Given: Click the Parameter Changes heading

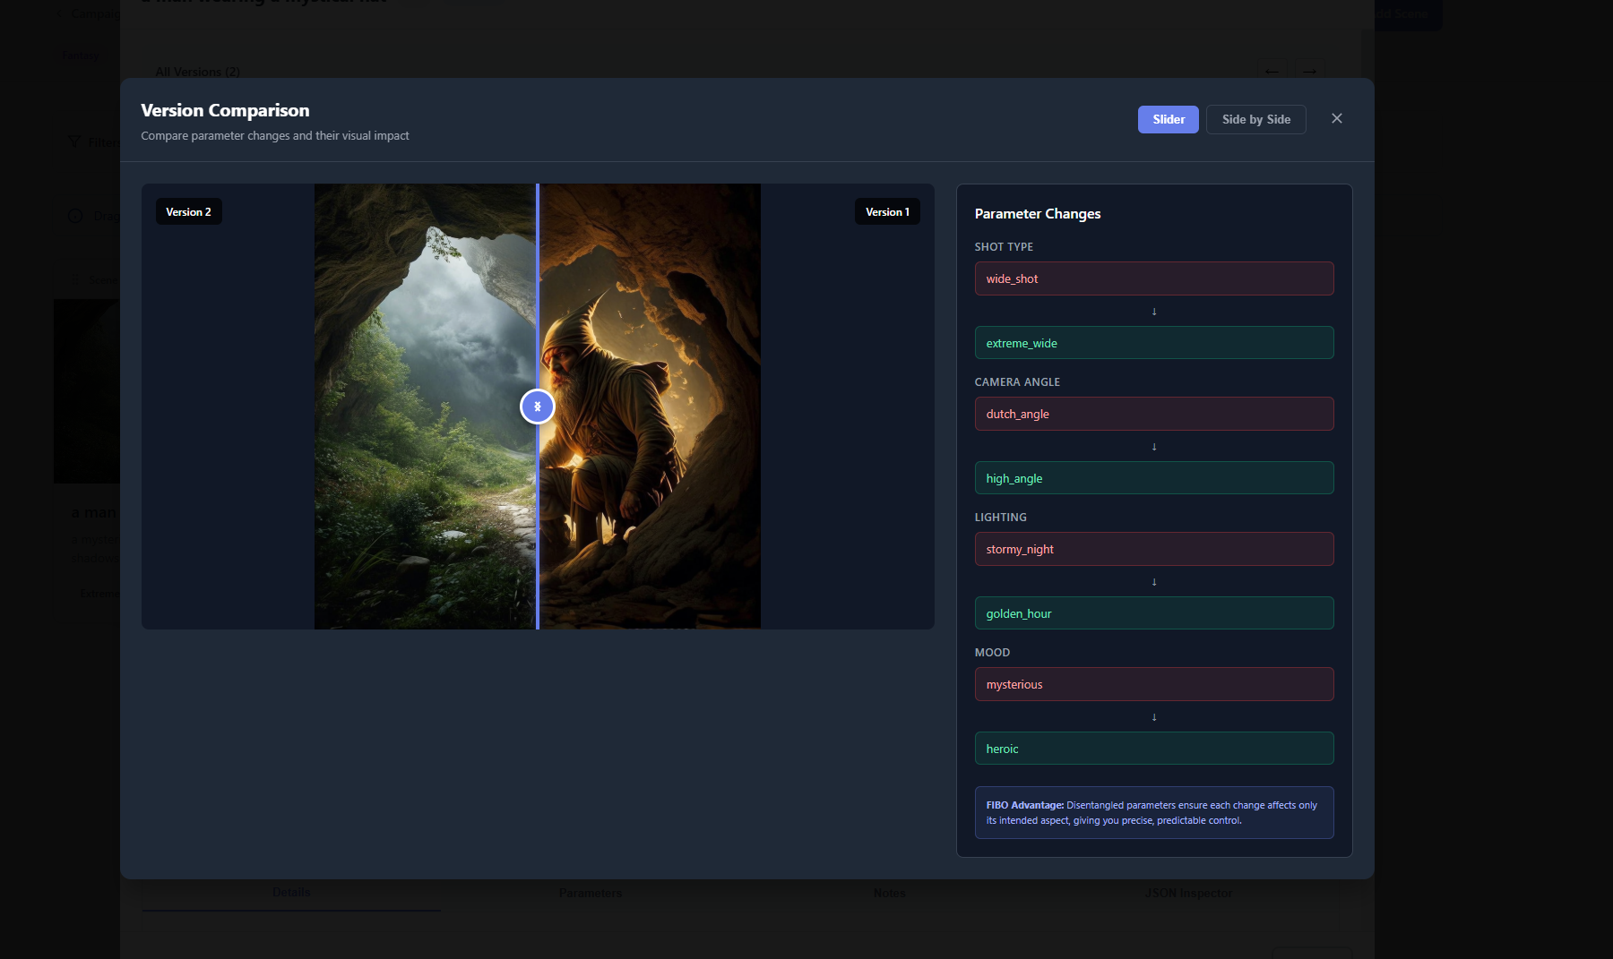Looking at the screenshot, I should click(1037, 213).
